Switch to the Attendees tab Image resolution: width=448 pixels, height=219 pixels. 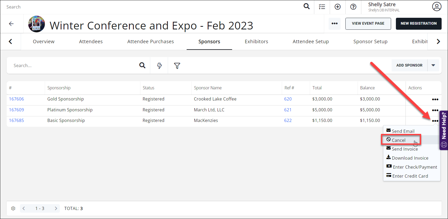[91, 42]
